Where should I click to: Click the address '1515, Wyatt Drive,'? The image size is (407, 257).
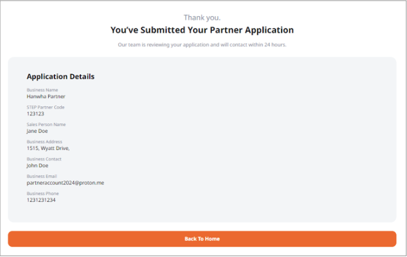coord(48,148)
